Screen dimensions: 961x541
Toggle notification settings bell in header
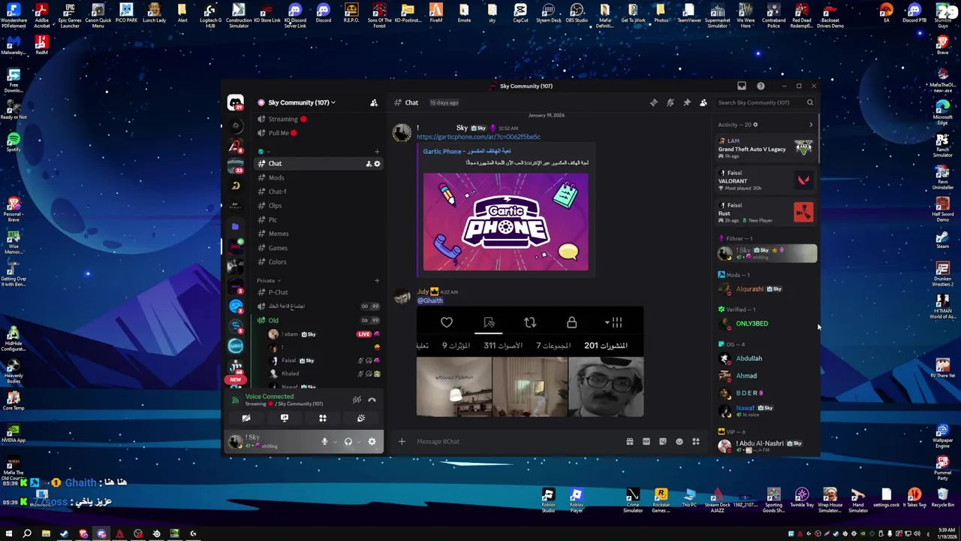pos(670,103)
